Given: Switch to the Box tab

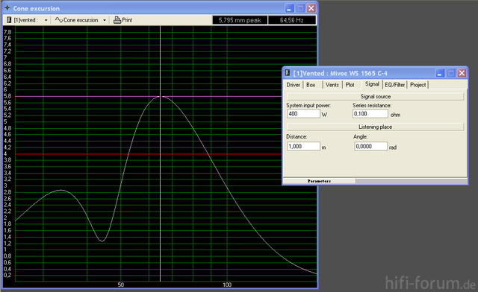Looking at the screenshot, I should (311, 85).
